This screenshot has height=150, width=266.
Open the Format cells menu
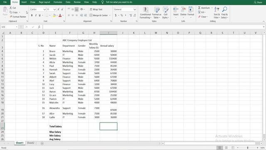pos(191,13)
